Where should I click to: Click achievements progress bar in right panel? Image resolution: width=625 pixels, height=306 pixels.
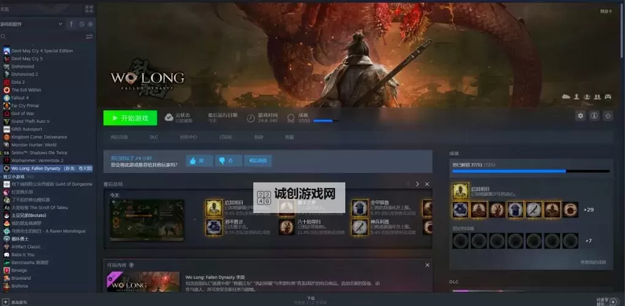pos(531,171)
